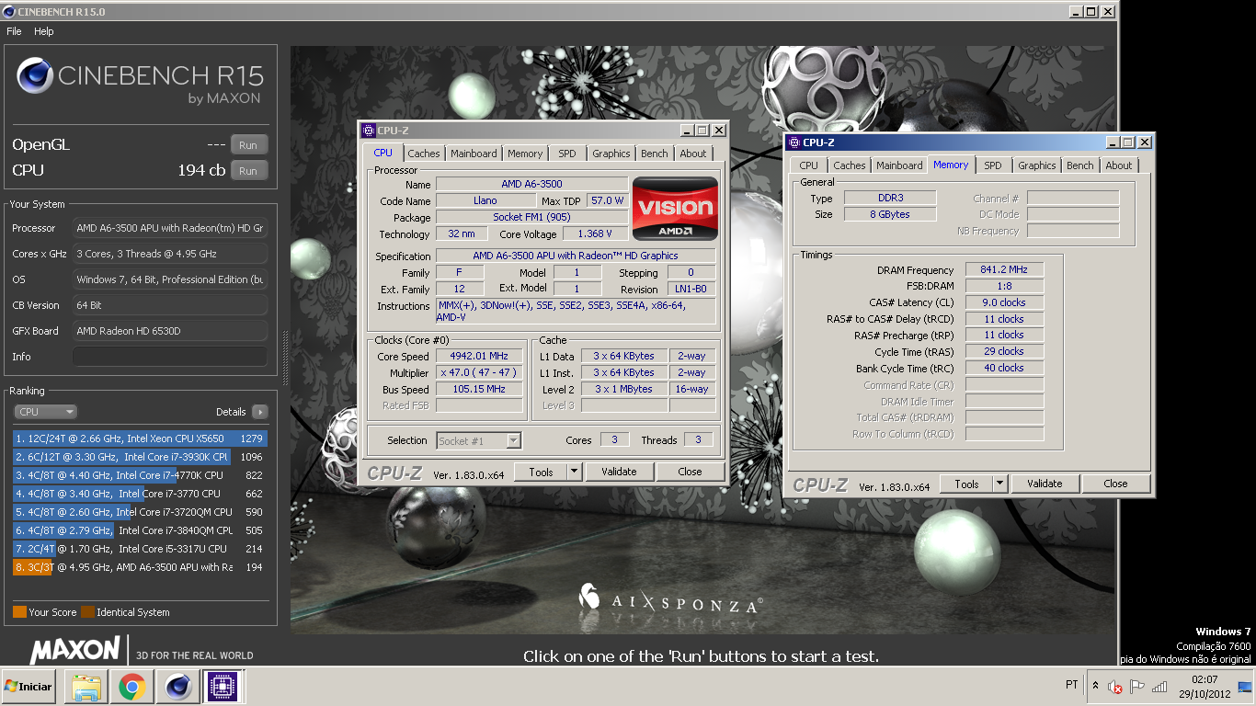
Task: Open Graphics tab in right CPU-Z window
Action: coord(1036,165)
